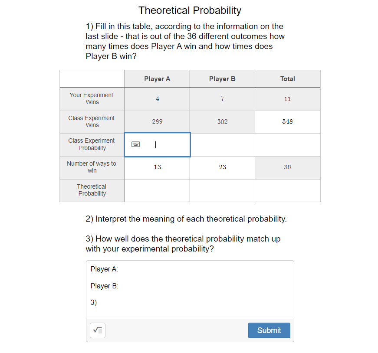Click the cell showing 548 total wins
This screenshot has height=353, width=378.
pyautogui.click(x=287, y=121)
